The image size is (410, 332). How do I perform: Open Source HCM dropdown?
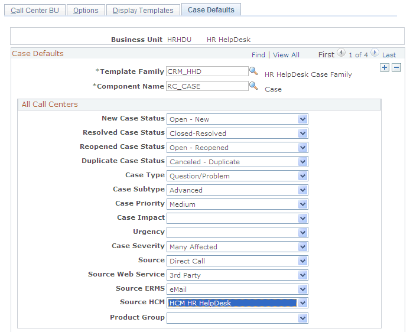pyautogui.click(x=237, y=303)
